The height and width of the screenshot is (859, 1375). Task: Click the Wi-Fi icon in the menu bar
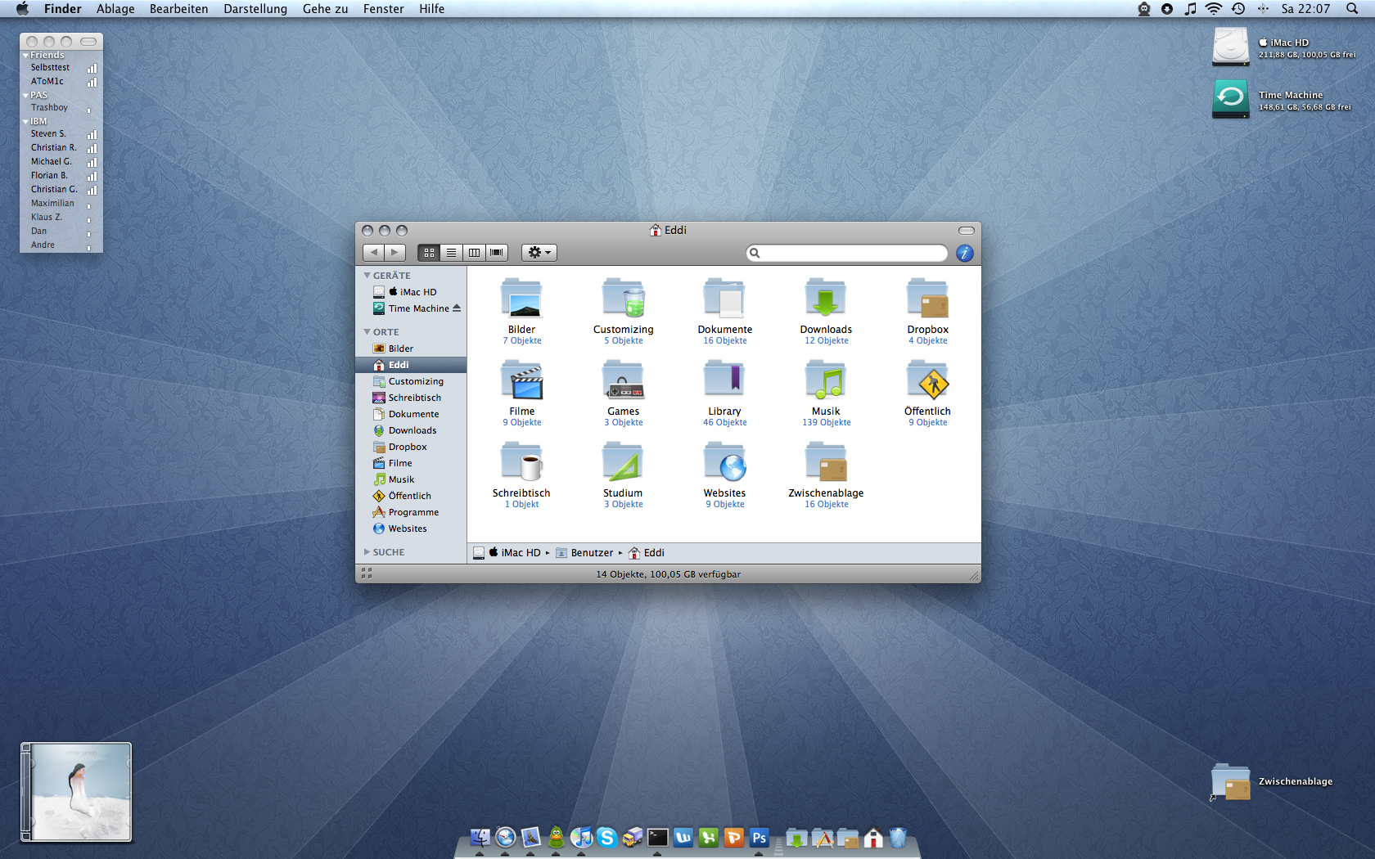tap(1214, 9)
